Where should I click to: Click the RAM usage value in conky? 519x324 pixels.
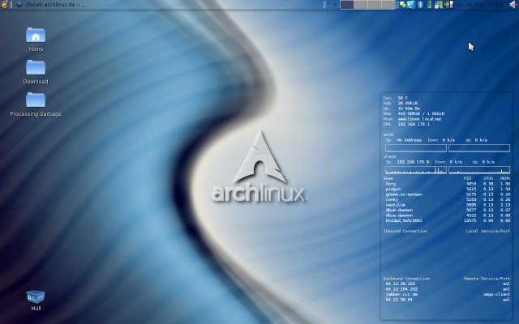[421, 113]
